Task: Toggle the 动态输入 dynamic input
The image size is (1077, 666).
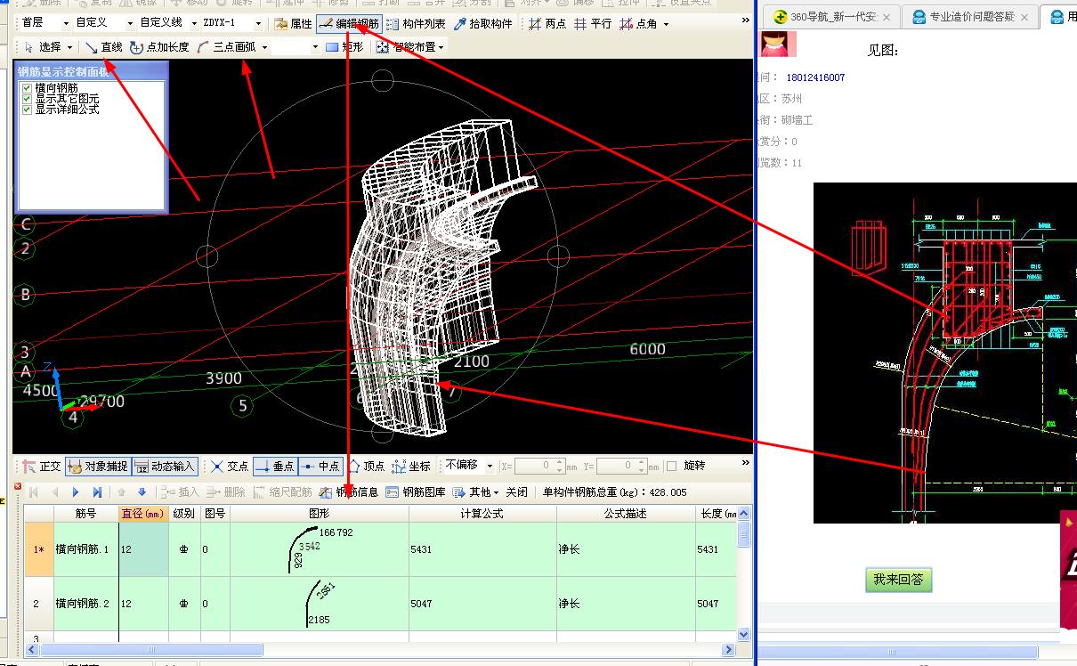Action: pyautogui.click(x=166, y=466)
